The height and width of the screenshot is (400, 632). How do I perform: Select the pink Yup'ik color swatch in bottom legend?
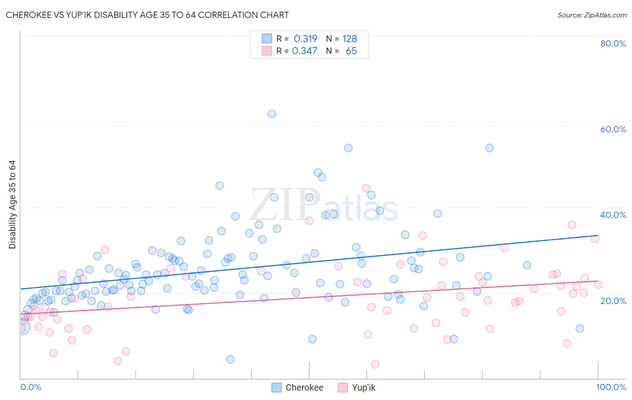coord(343,387)
